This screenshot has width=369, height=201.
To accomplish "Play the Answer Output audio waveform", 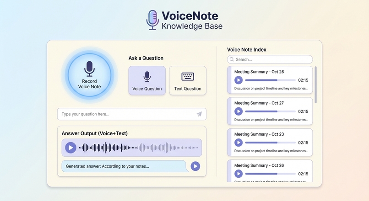I will click(71, 148).
